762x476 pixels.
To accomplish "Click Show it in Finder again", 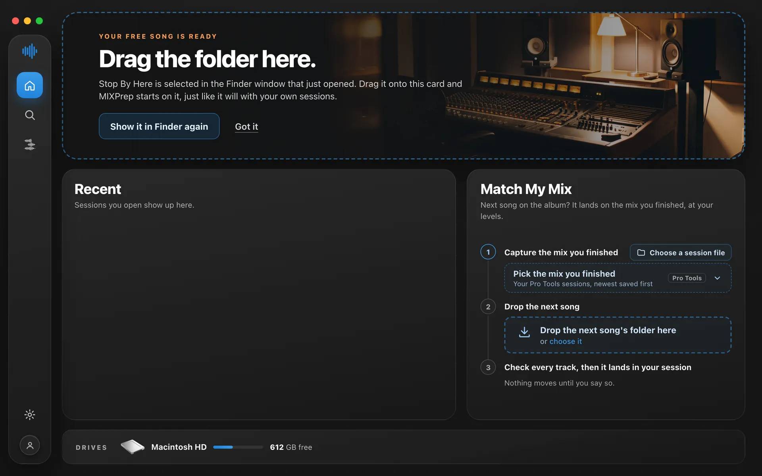I will click(x=159, y=126).
